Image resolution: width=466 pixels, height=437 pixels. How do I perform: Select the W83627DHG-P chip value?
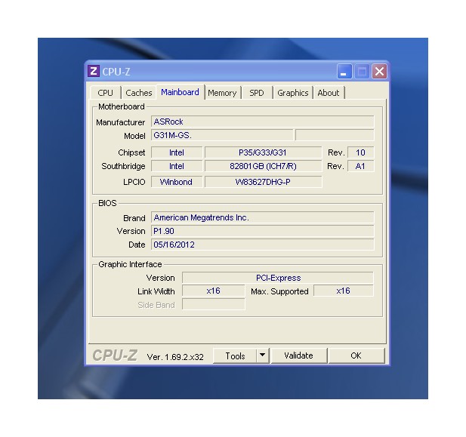pos(263,182)
